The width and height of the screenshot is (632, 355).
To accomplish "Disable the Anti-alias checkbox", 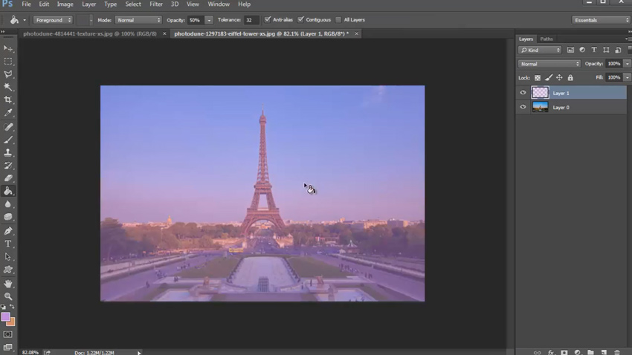I will [x=268, y=20].
